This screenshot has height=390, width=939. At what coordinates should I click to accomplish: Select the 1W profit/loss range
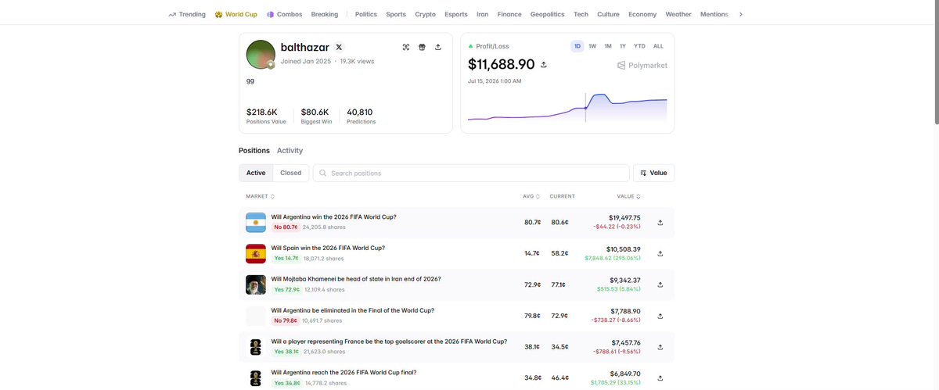(x=592, y=46)
